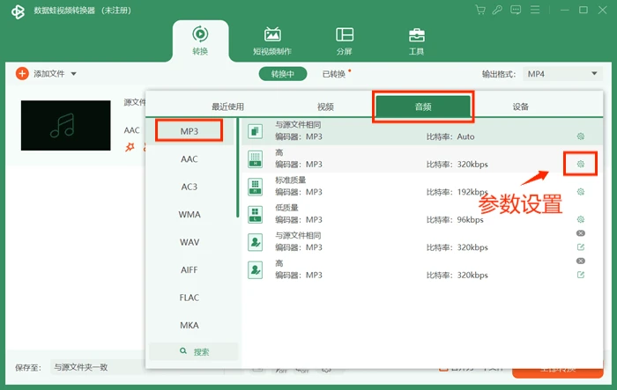Click gear icon for 96kbps low quality
Viewport: 617px width, 390px height.
tap(580, 219)
